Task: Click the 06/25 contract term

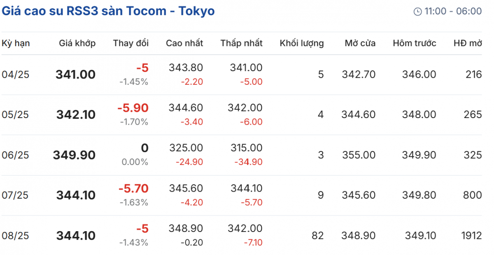Action: [15, 155]
